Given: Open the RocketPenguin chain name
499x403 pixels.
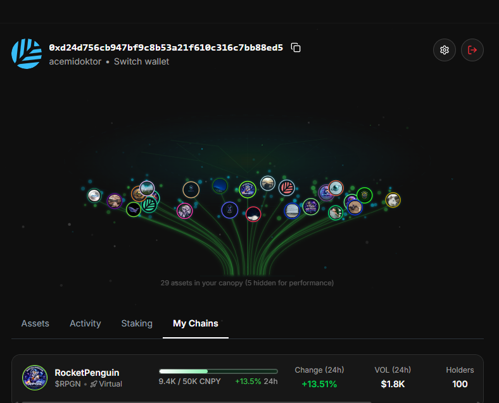Looking at the screenshot, I should point(87,373).
